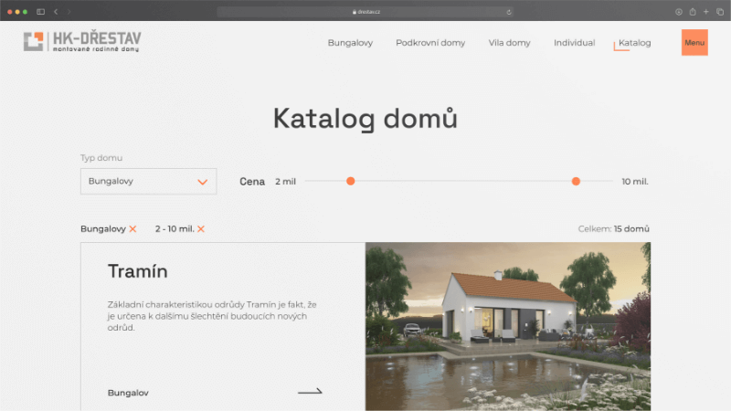
Task: Go back using browser back arrow
Action: 56,11
